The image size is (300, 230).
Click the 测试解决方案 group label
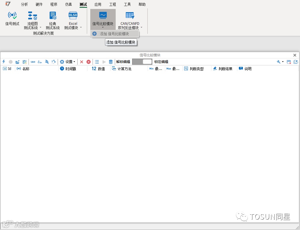click(x=44, y=33)
